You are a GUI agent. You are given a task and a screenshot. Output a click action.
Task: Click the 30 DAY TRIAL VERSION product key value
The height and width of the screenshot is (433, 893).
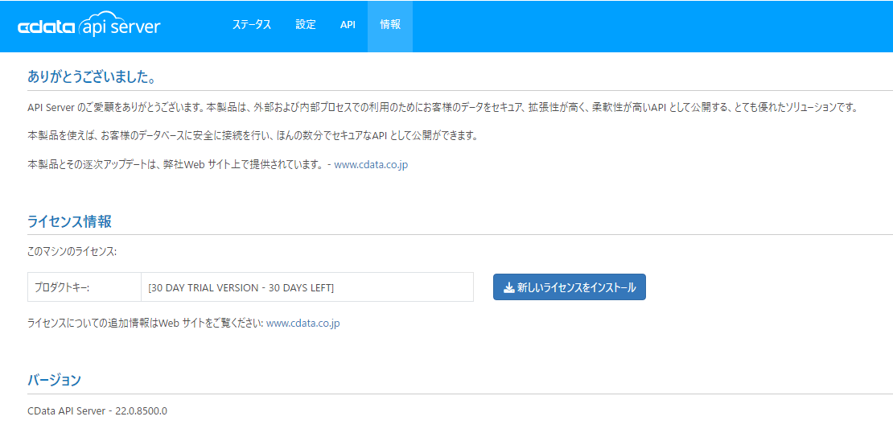click(x=241, y=287)
